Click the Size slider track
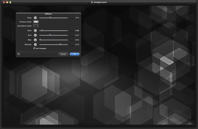 54,35
